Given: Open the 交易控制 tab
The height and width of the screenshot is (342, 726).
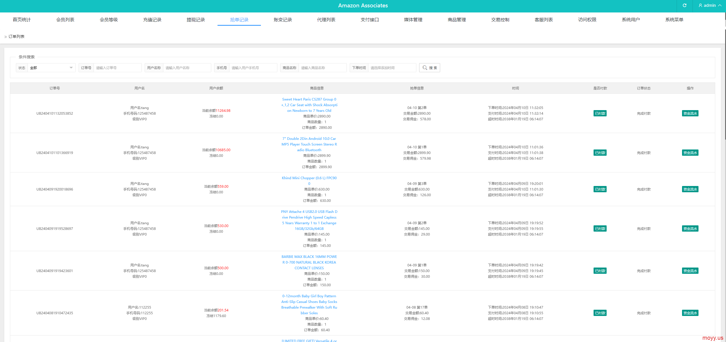Looking at the screenshot, I should [500, 20].
